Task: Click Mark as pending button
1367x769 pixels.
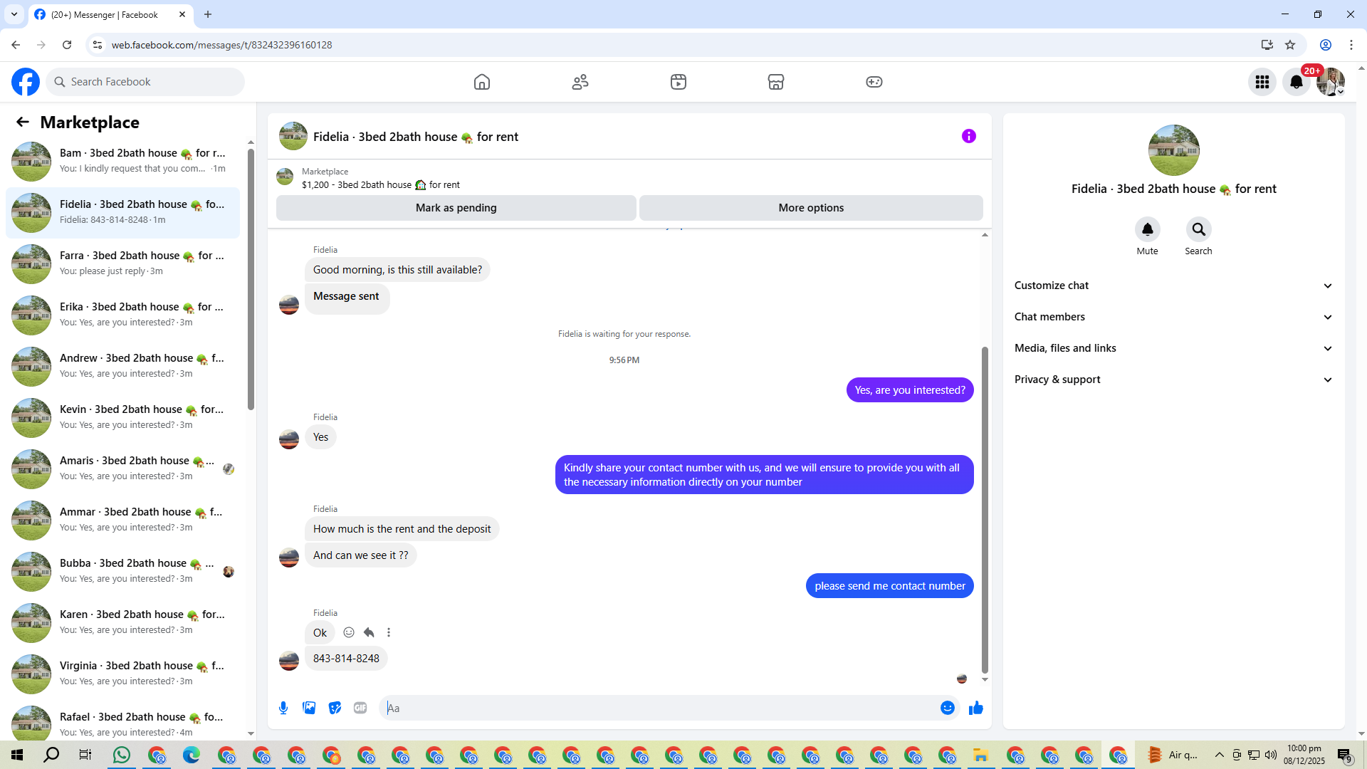Action: click(456, 208)
